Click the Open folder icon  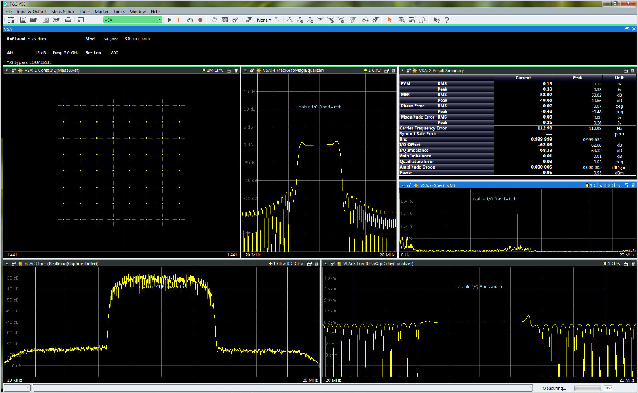click(x=34, y=20)
